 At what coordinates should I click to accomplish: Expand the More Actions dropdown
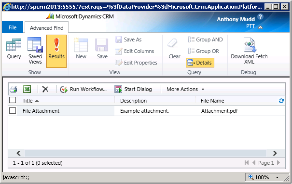[x=185, y=89]
